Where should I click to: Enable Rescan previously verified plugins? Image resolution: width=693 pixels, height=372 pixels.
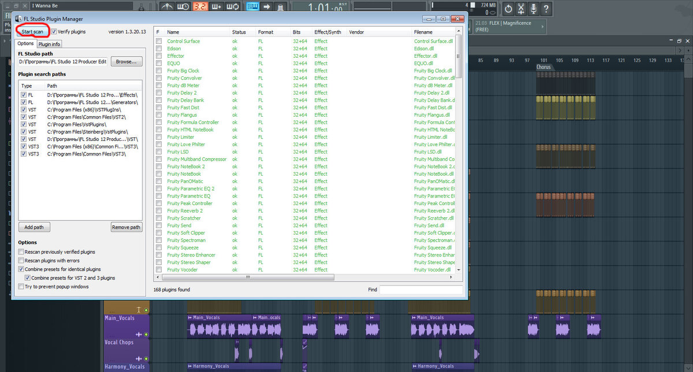21,252
